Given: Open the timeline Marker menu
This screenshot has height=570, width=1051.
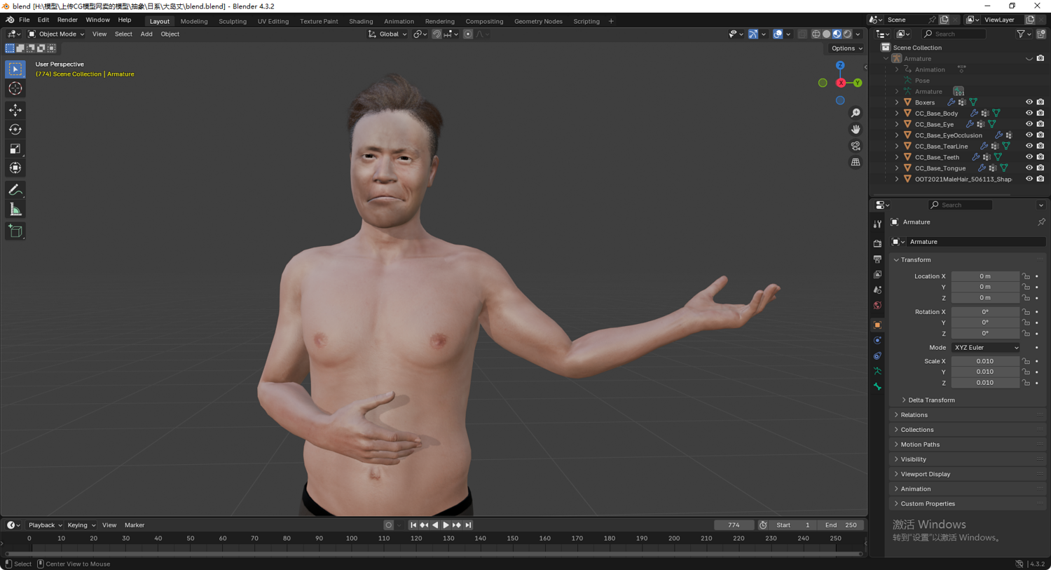Looking at the screenshot, I should pyautogui.click(x=135, y=525).
